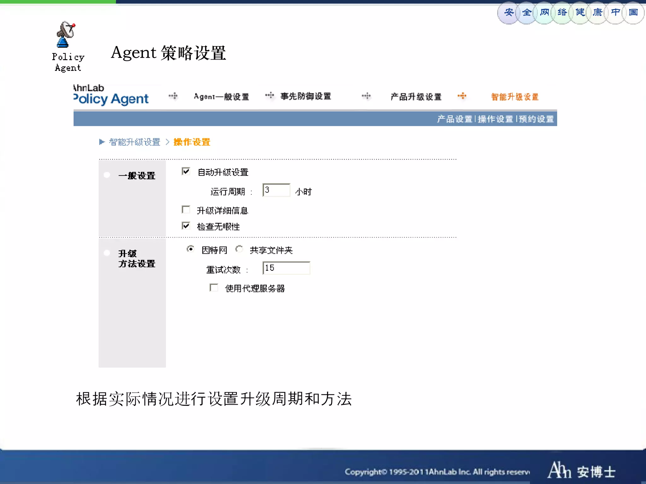Uncheck the 自动升级设置 checkbox
Screen dimensions: 646x484
tap(186, 171)
